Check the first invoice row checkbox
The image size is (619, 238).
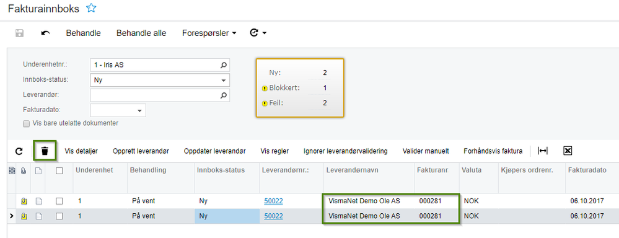pos(59,201)
